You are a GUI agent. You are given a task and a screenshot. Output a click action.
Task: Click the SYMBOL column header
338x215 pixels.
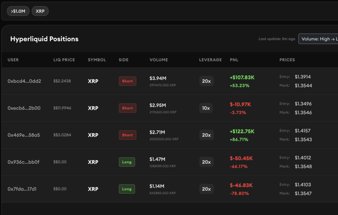[x=97, y=60]
